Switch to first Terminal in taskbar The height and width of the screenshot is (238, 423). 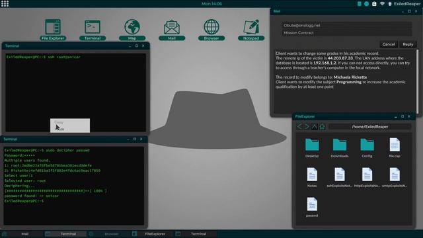(x=65, y=234)
